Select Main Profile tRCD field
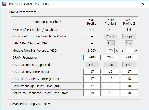This screenshot has width=149, height=110. pos(92,79)
